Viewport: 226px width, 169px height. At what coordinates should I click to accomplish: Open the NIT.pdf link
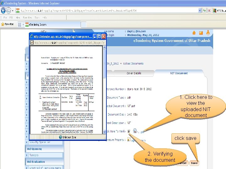[140, 132]
